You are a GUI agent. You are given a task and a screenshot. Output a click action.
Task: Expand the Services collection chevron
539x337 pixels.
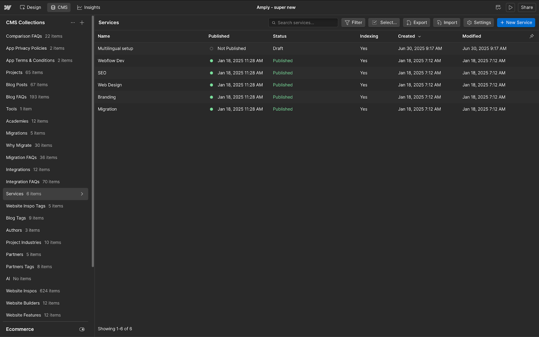coord(82,194)
